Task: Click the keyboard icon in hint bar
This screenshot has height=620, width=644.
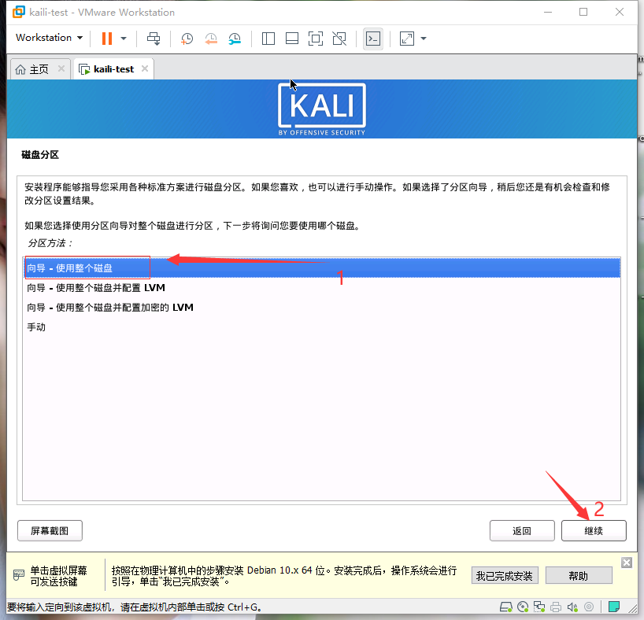Action: point(18,575)
